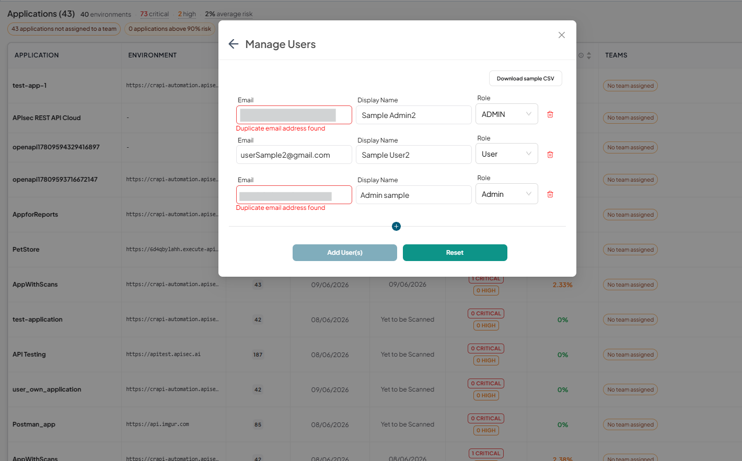Click 0 CRITICAL badge in test-application row
This screenshot has height=461, width=742.
[486, 314]
